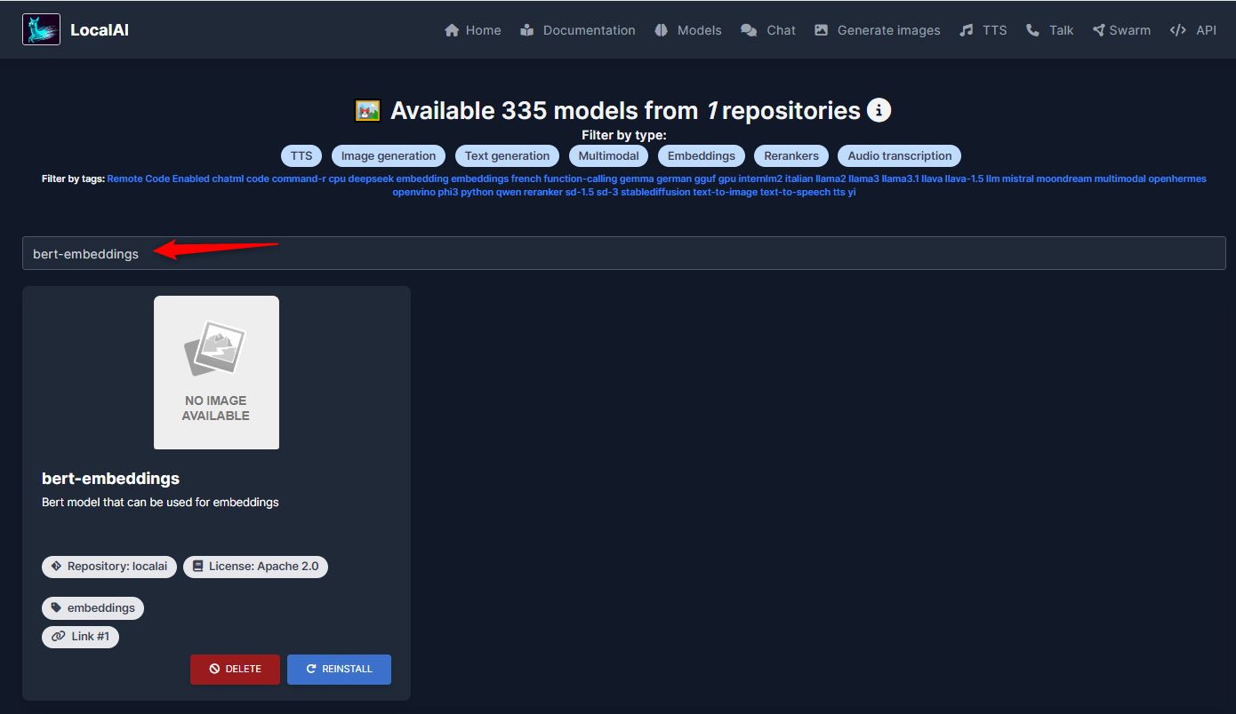Viewport: 1236px width, 714px height.
Task: Filter by the sd-1.5 tag
Action: pos(580,192)
